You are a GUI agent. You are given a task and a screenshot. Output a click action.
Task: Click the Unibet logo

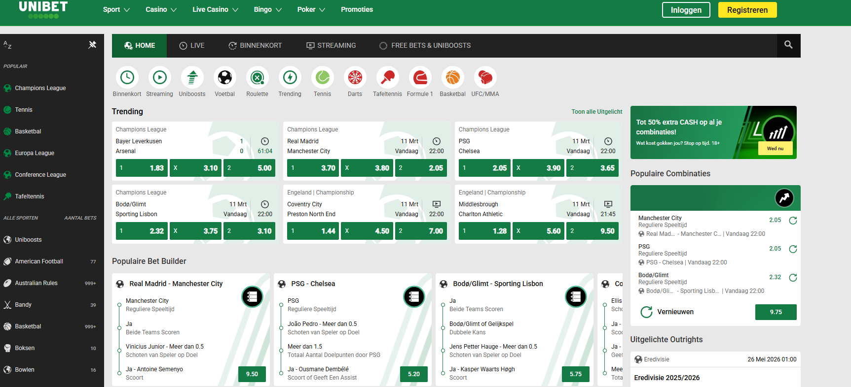(43, 9)
